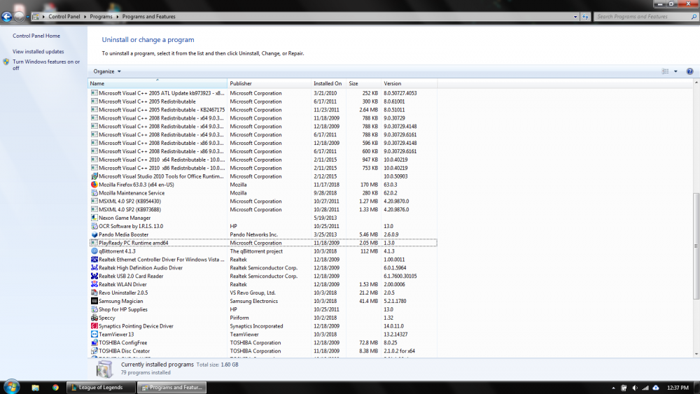Open the Control Panel Home link
This screenshot has height=394, width=700.
[x=36, y=36]
